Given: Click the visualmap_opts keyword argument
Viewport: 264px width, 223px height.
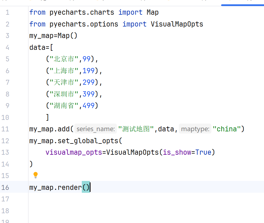Looking at the screenshot, I should click(74, 152).
